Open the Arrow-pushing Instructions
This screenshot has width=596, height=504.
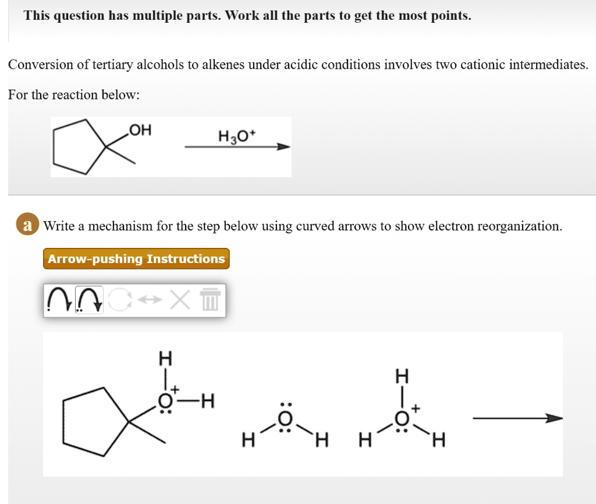point(136,258)
